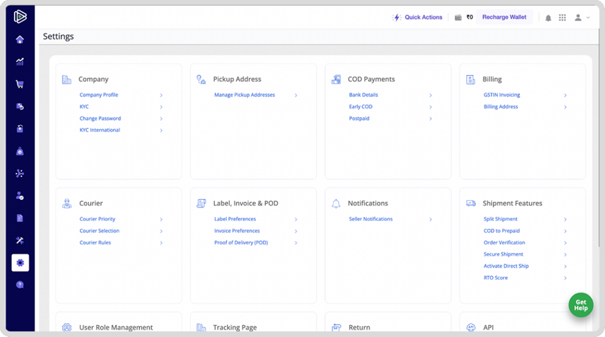The image size is (605, 337).
Task: Open the KYC link
Action: tap(84, 106)
